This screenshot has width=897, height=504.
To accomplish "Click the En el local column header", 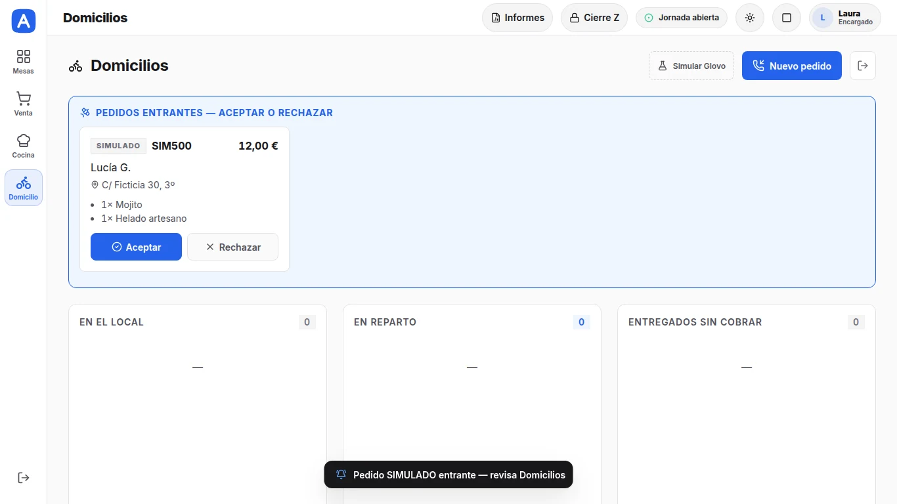I will [112, 322].
